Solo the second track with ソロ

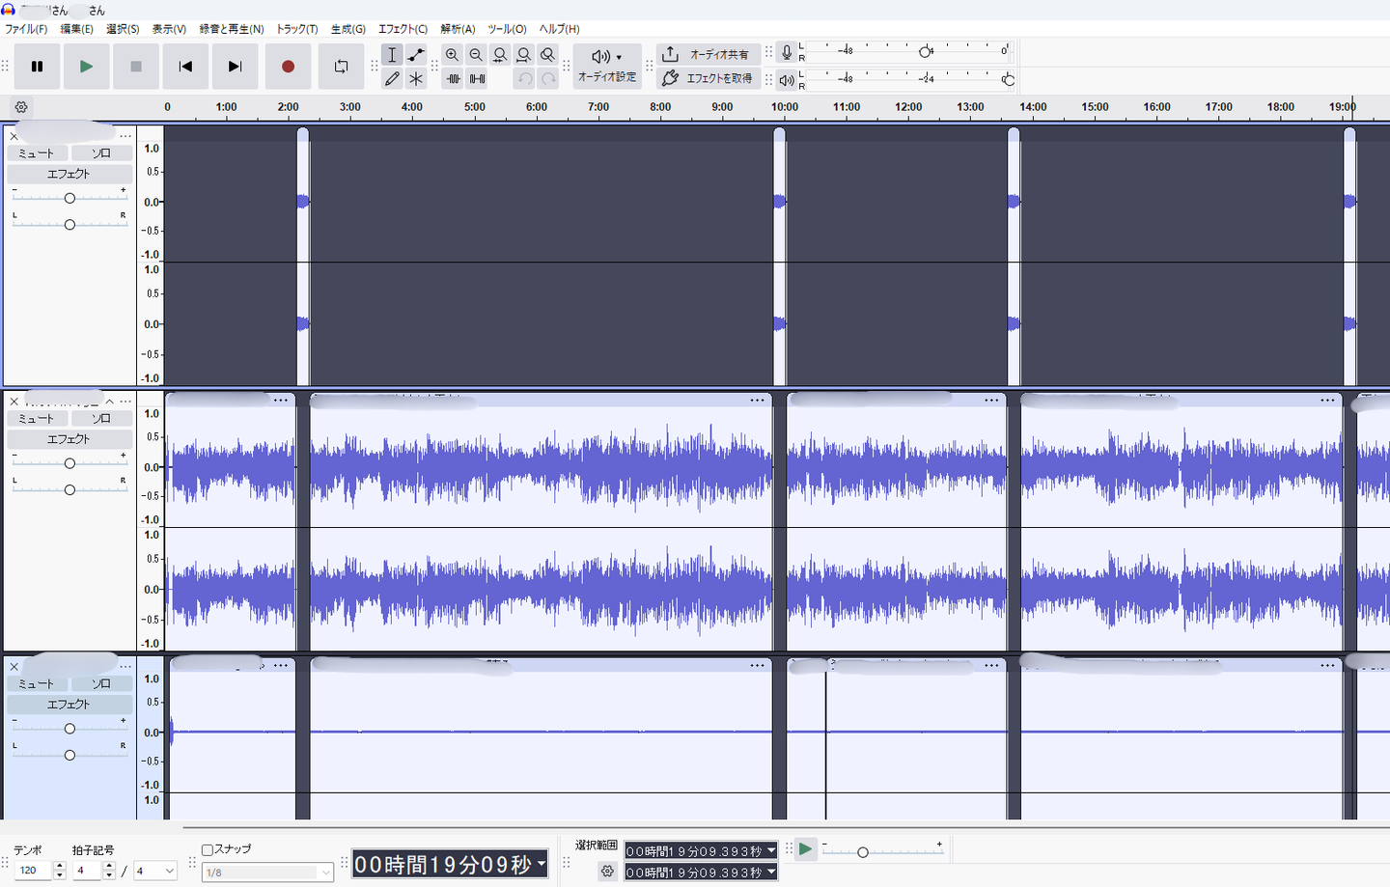101,419
